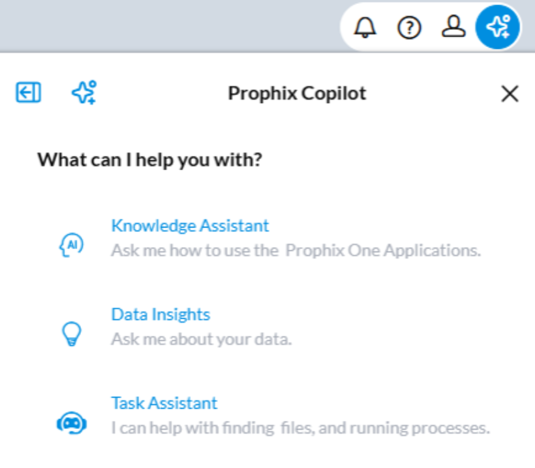Open Knowledge Assistant
The image size is (535, 468).
click(190, 226)
